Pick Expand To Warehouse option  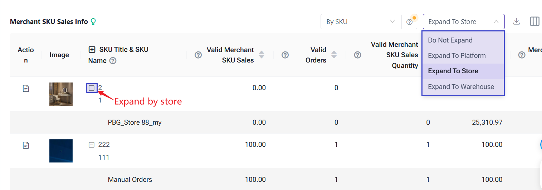(x=461, y=87)
